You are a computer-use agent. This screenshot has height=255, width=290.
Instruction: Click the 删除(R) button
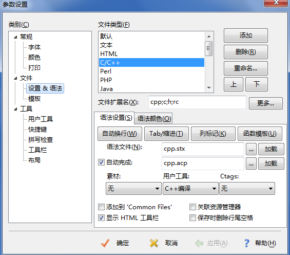pos(246,52)
